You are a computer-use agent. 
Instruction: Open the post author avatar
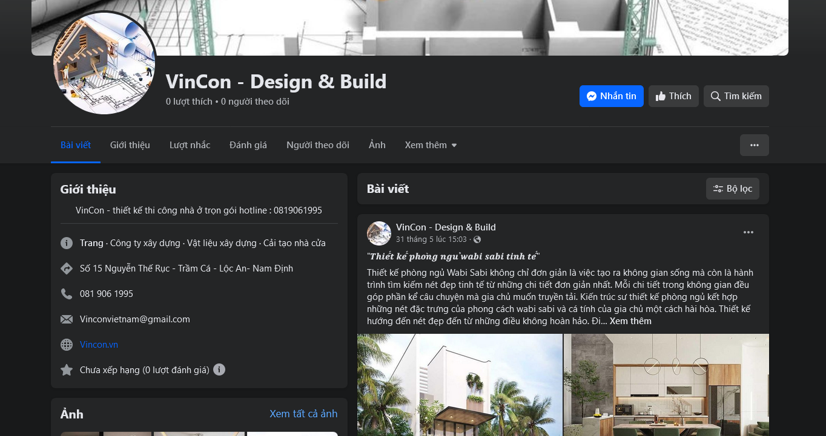(379, 233)
